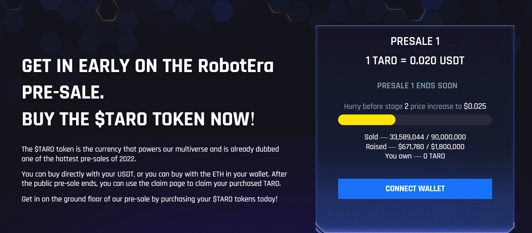Click the gold outlined hexagon decoration
This screenshot has width=532, height=233.
point(108,10)
